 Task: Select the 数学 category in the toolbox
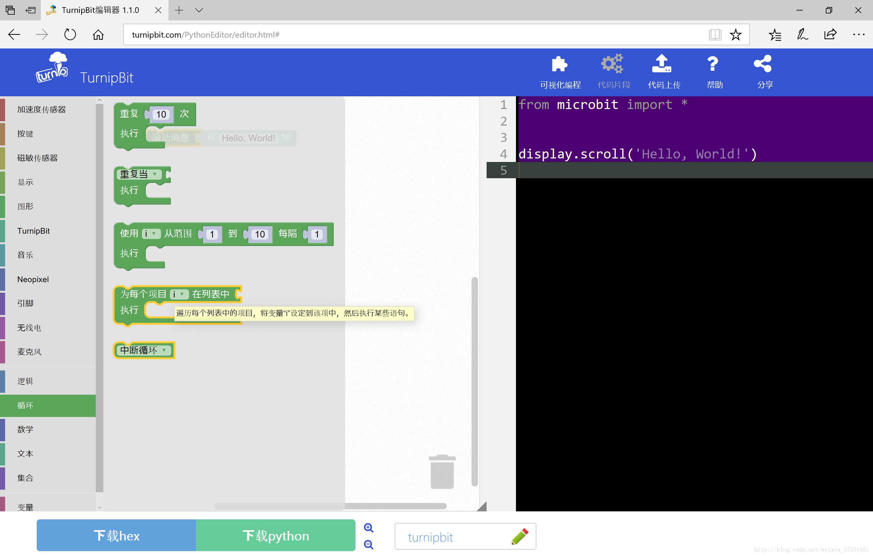[x=26, y=429]
